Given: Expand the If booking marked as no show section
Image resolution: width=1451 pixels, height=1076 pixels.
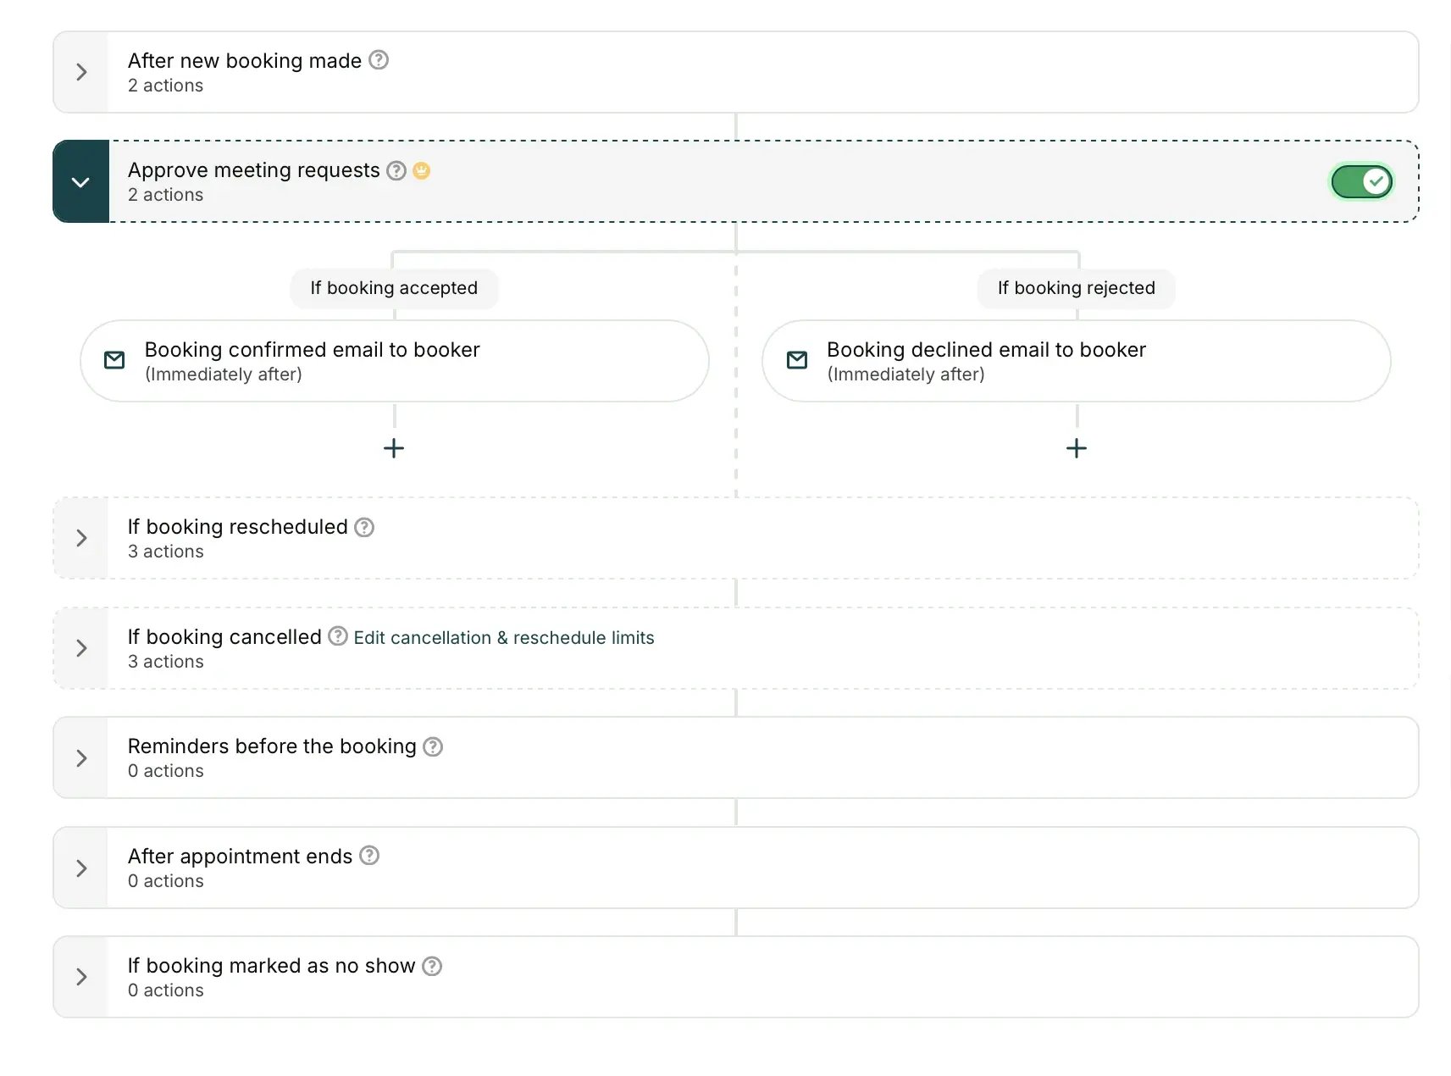Looking at the screenshot, I should point(81,977).
